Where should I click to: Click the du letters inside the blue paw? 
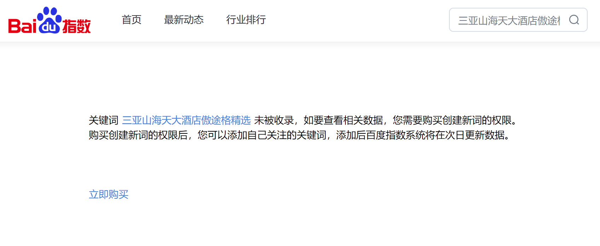pos(49,28)
